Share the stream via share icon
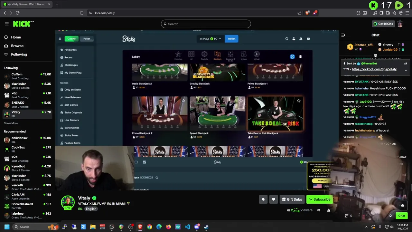 coord(318,210)
